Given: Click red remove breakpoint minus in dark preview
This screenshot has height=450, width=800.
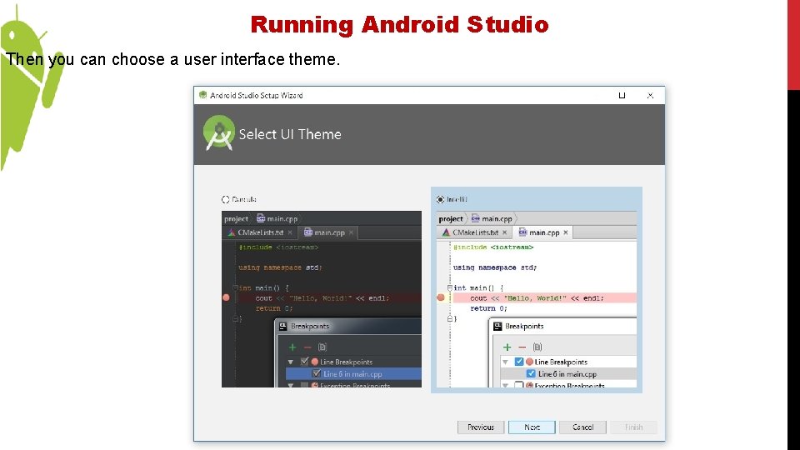Looking at the screenshot, I should click(307, 347).
